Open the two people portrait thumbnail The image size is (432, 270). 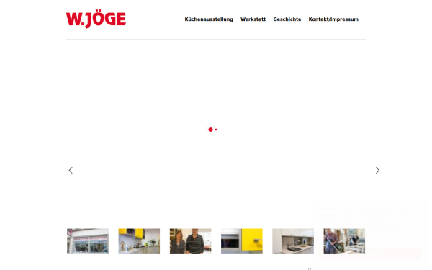(x=190, y=241)
